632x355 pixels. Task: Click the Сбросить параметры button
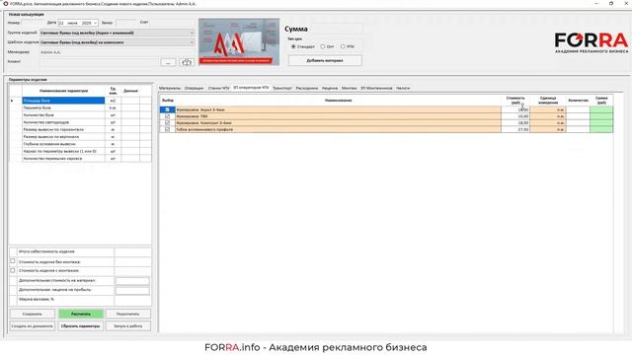[81, 326]
